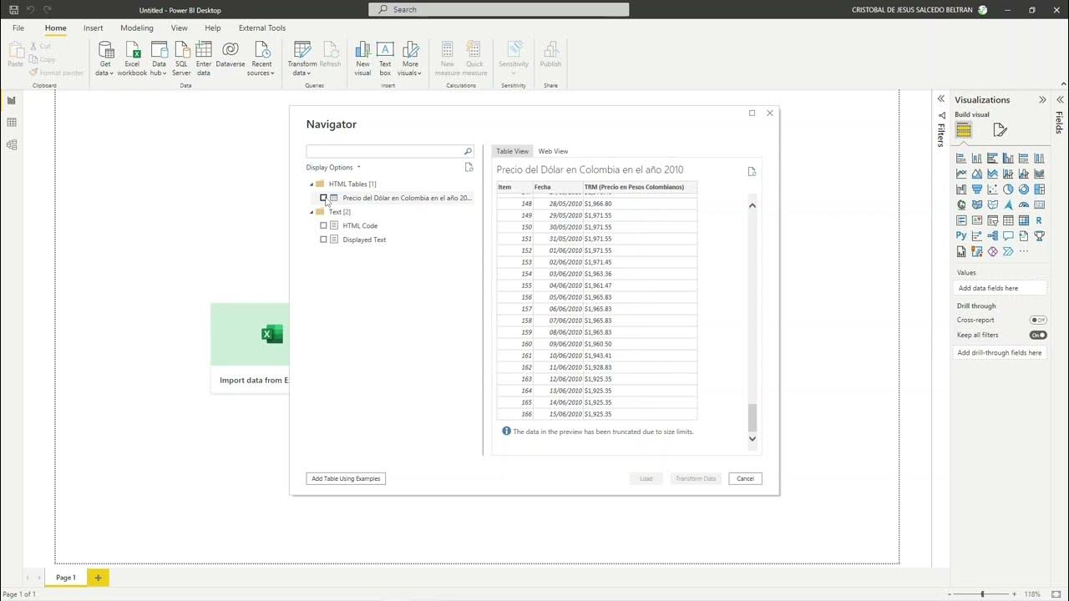Open the Format visual paintbrush tab
Screen dimensions: 1069x601
click(x=1000, y=129)
